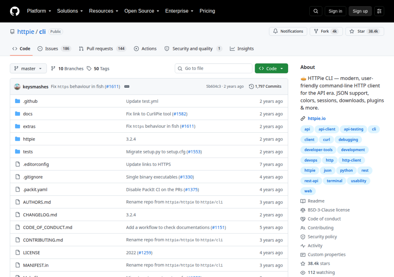Open the docs folder
The height and width of the screenshot is (277, 394).
pyautogui.click(x=28, y=113)
